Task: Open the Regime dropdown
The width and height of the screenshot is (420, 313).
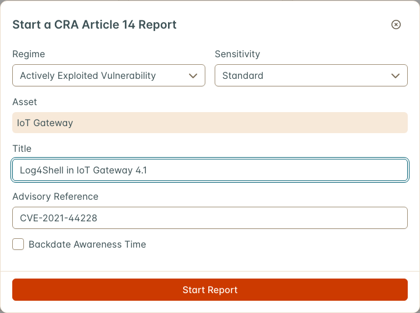Action: coord(108,75)
